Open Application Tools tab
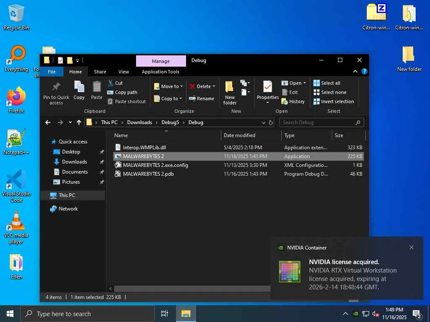Viewport: 430px width, 322px height. 160,72
